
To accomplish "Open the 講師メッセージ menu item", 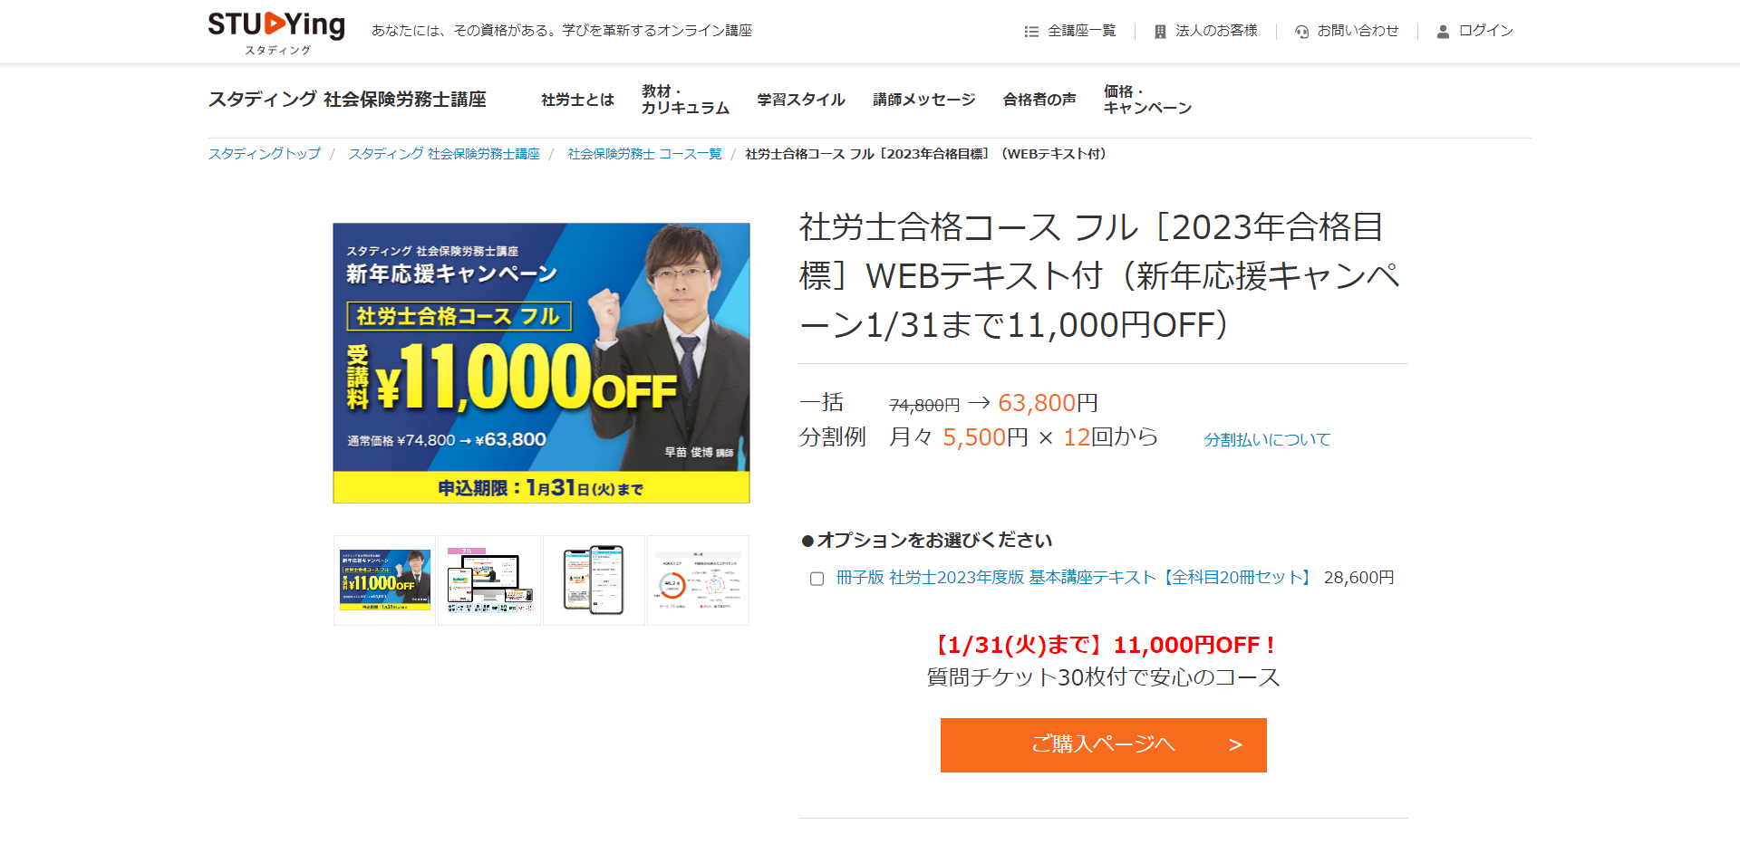I will pyautogui.click(x=923, y=100).
